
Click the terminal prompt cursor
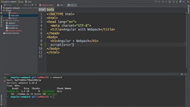click(53, 97)
